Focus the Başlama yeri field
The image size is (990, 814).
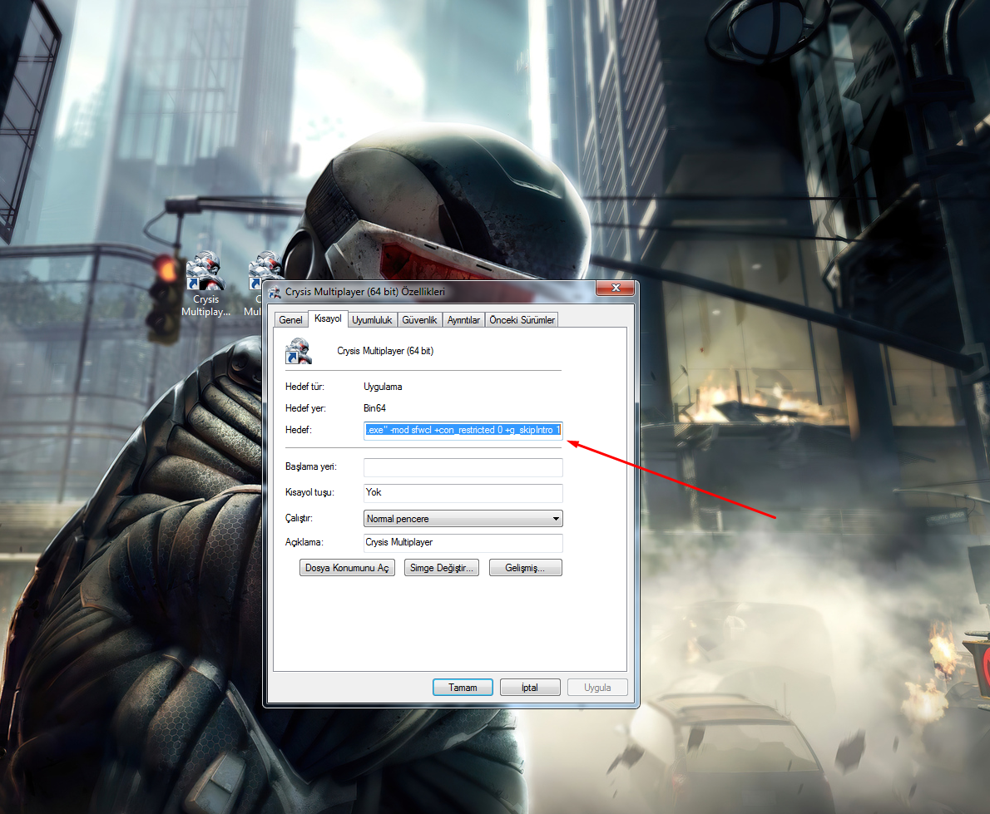tap(463, 467)
